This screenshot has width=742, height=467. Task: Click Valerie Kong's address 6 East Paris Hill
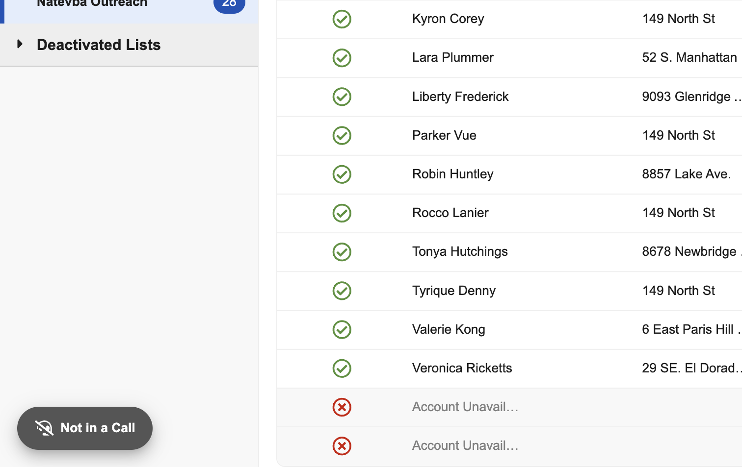point(688,329)
